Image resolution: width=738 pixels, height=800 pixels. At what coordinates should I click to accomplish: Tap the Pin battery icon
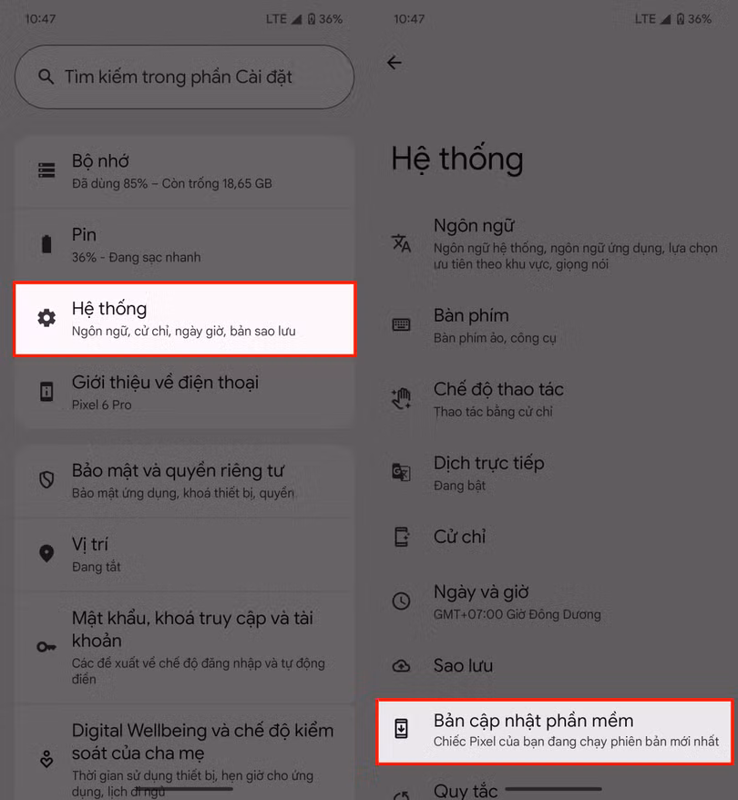tap(46, 244)
